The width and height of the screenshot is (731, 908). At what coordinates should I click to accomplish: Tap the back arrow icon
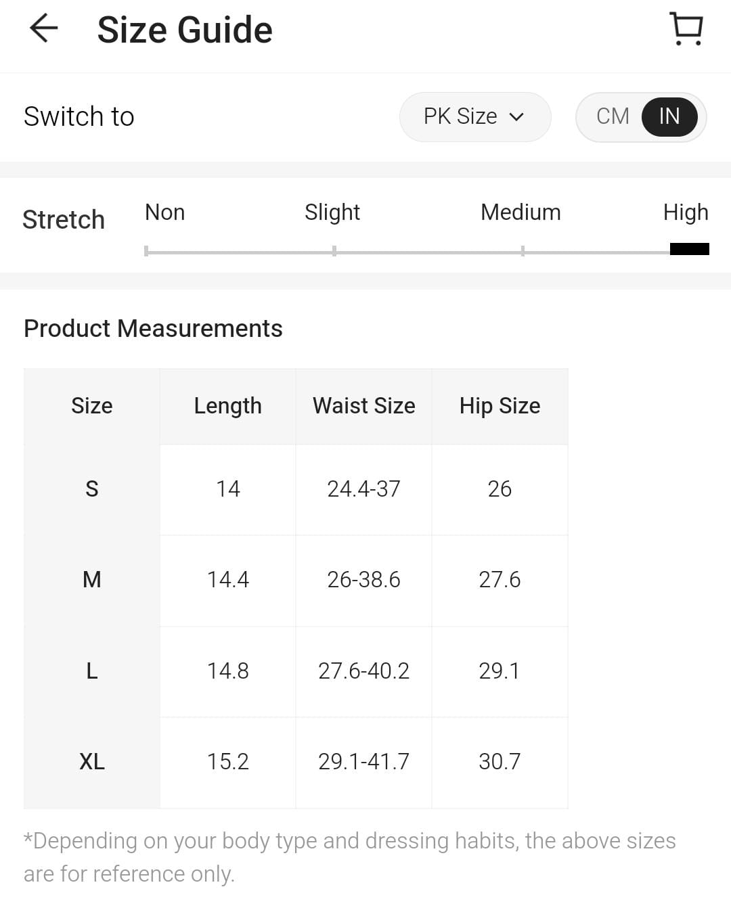coord(44,29)
